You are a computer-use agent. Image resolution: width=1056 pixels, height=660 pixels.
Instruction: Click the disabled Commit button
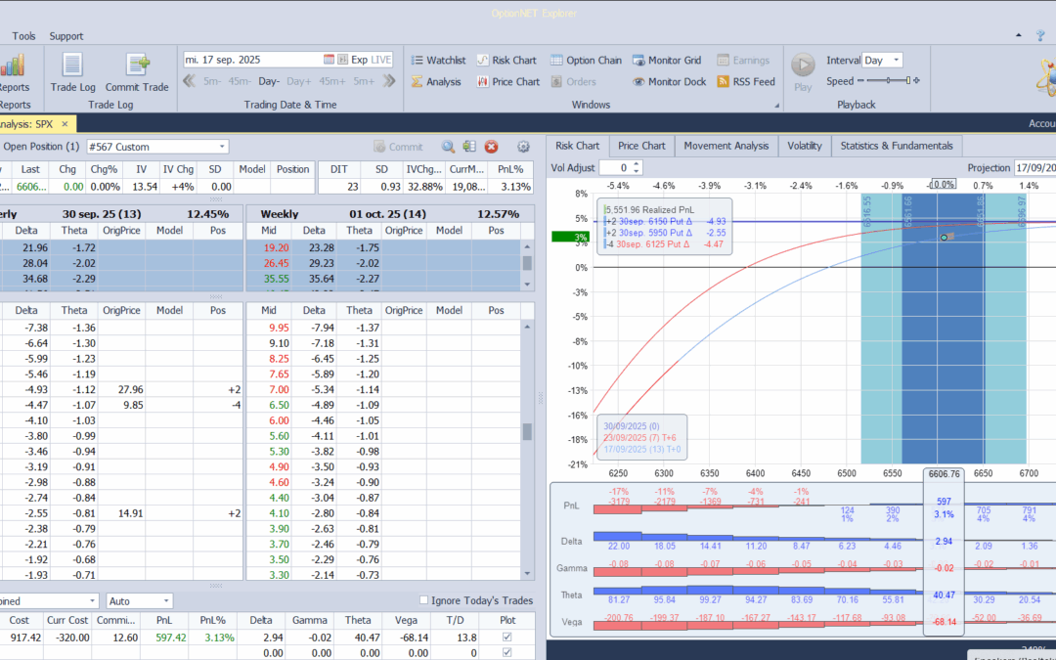point(398,146)
